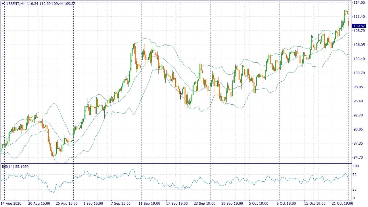Click the 5 Oct 19:00 time label
The height and width of the screenshot is (207, 368).
[258, 203]
